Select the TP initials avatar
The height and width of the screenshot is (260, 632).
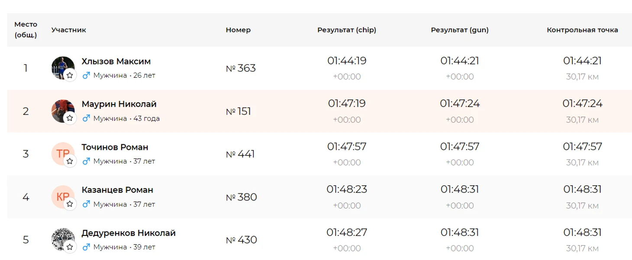(x=60, y=152)
